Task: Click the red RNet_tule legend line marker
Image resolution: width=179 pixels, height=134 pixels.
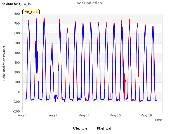Action: 69,129
